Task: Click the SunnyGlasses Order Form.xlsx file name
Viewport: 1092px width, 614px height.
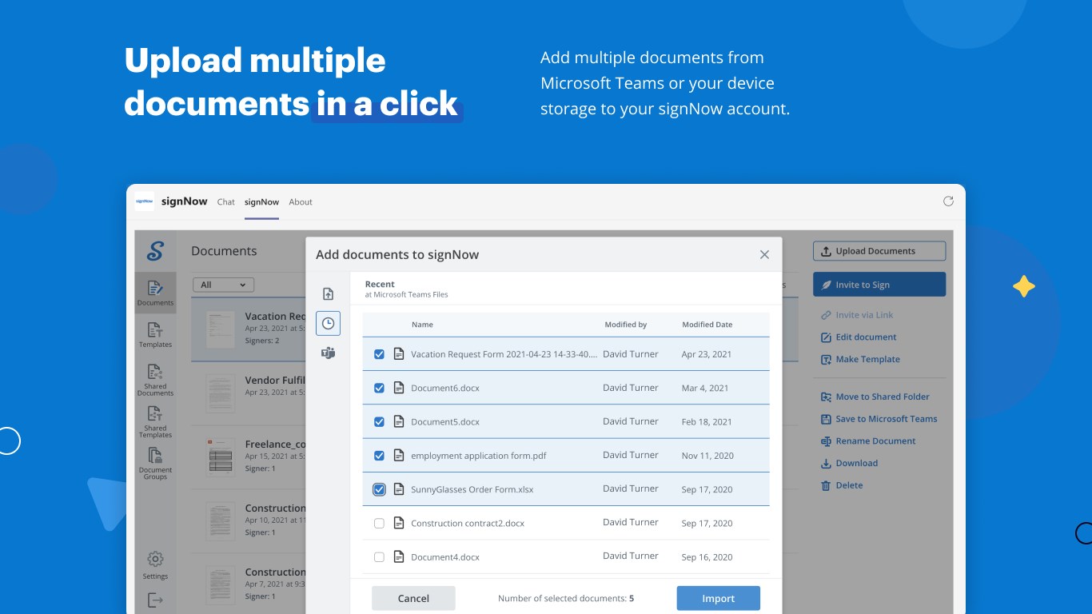Action: tap(472, 489)
